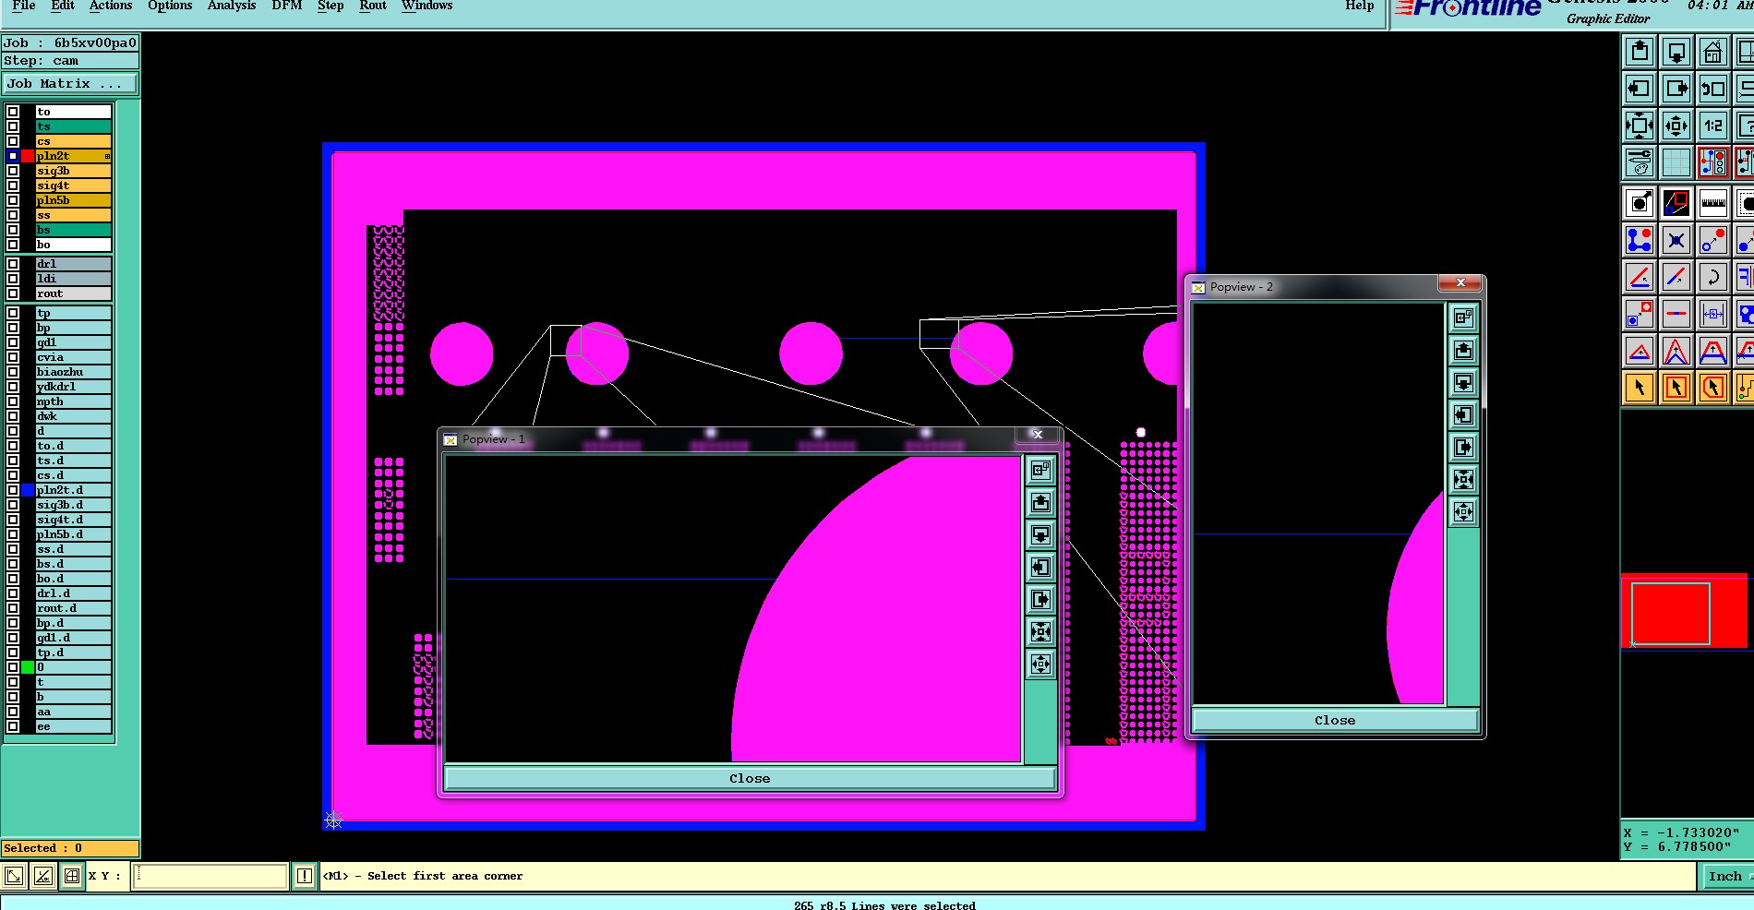Toggle the checkbox for layer 'npth'

13,401
